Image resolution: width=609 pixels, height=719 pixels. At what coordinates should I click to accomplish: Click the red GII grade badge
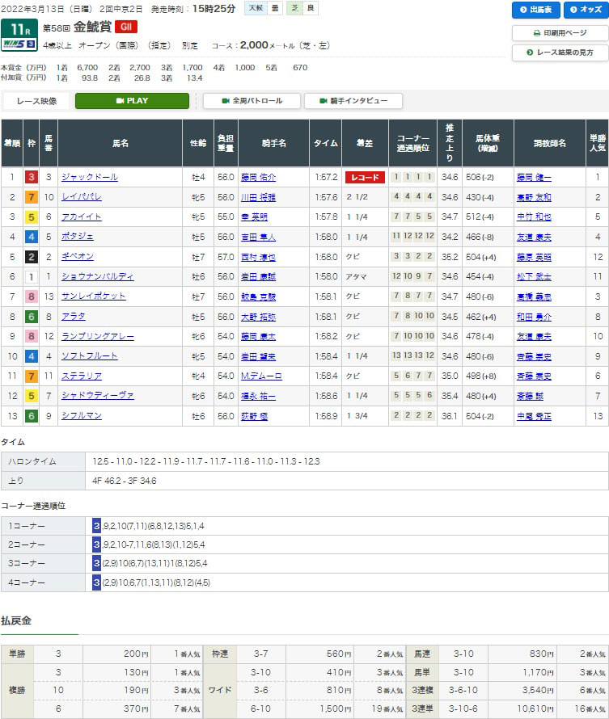coord(125,27)
